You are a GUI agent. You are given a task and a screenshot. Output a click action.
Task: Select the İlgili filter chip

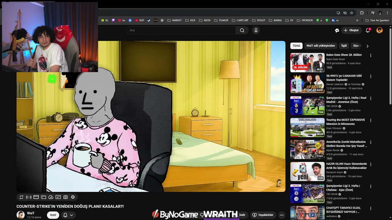coord(344,46)
